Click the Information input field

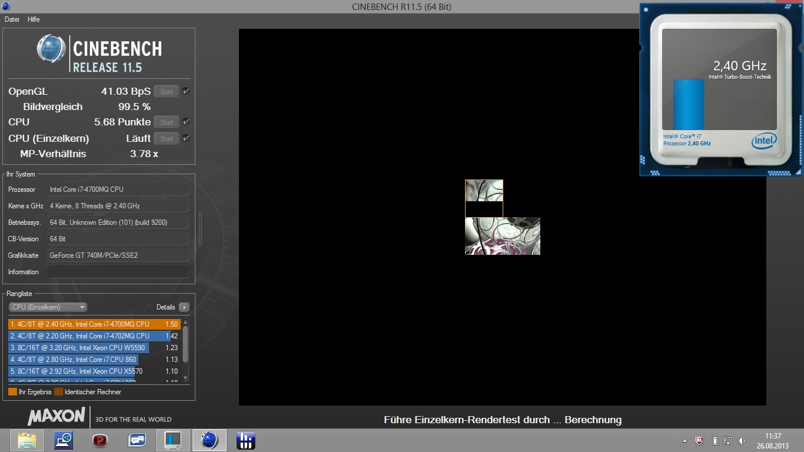pos(118,272)
